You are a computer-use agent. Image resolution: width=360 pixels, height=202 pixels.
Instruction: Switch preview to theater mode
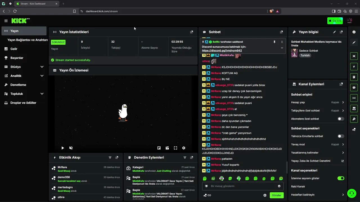click(167, 148)
